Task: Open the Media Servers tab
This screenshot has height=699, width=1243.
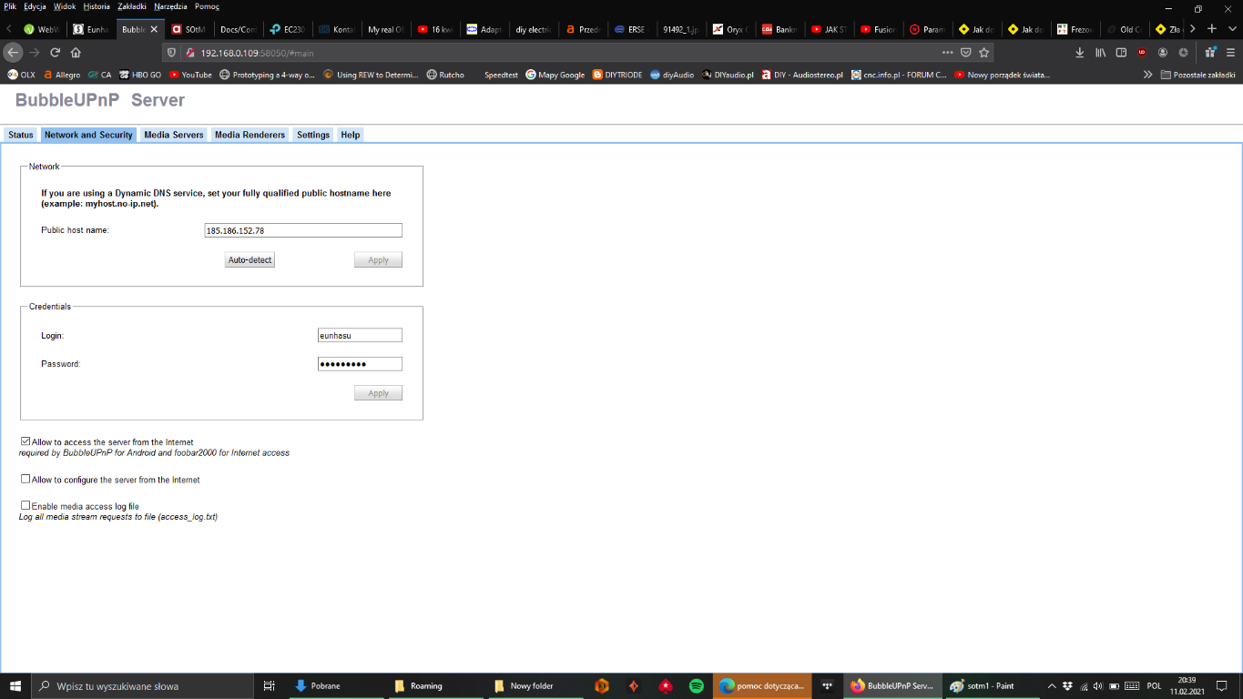Action: pyautogui.click(x=174, y=135)
